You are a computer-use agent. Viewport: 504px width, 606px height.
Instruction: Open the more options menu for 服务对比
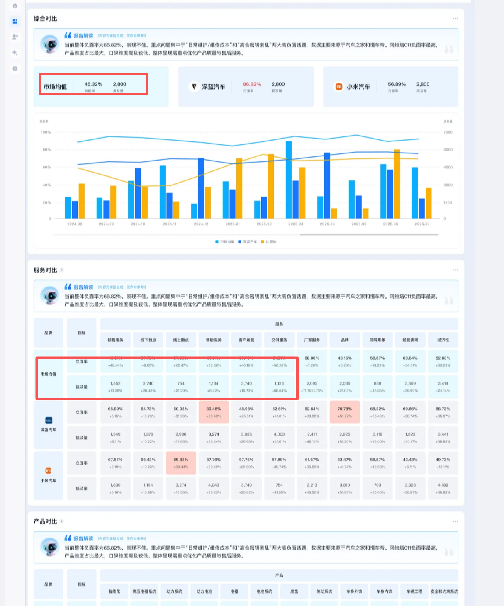[x=455, y=270]
